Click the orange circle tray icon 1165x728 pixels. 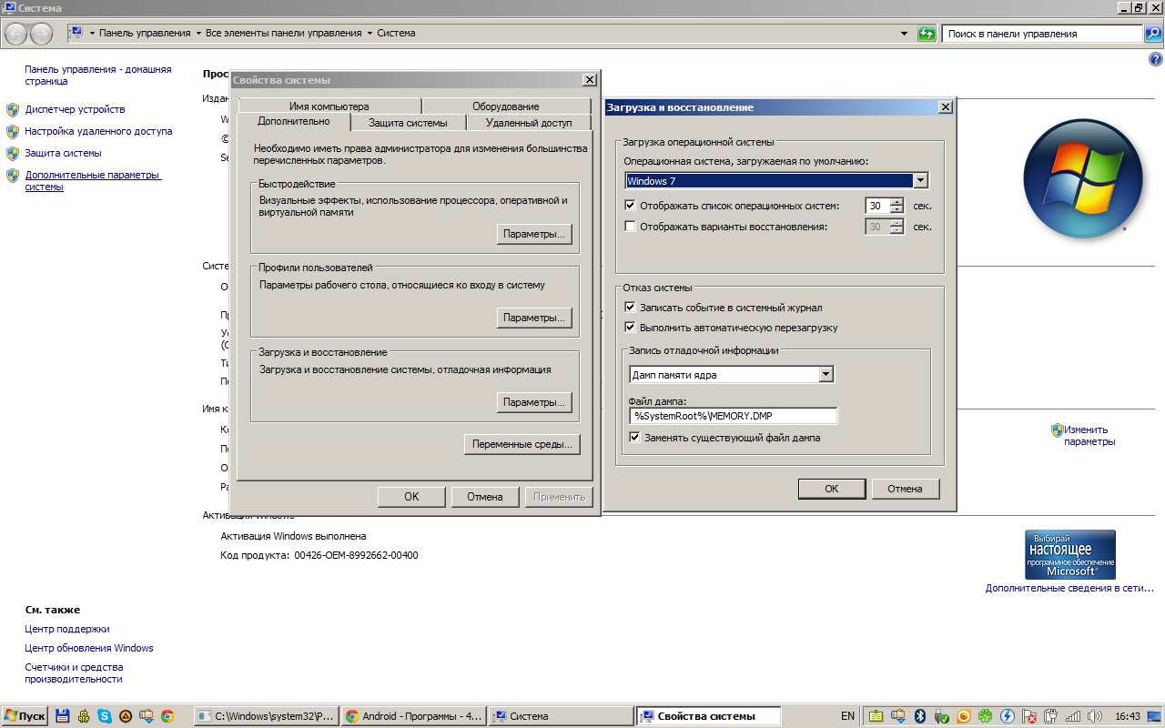[x=963, y=716]
